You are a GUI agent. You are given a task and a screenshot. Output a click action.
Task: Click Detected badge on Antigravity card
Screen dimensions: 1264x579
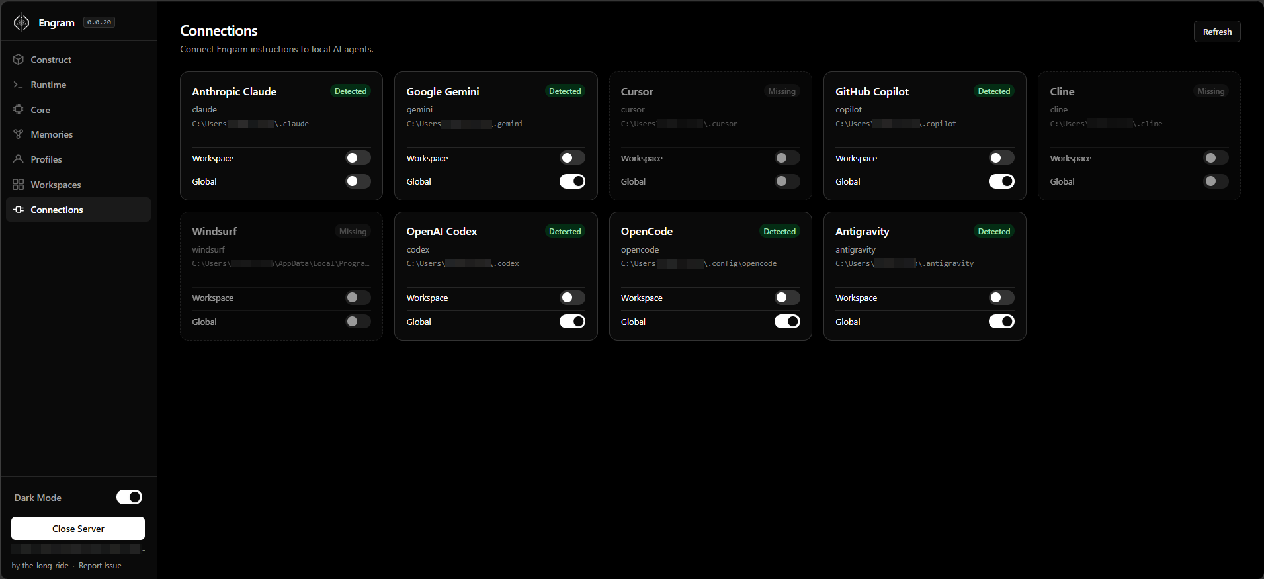[x=994, y=232]
